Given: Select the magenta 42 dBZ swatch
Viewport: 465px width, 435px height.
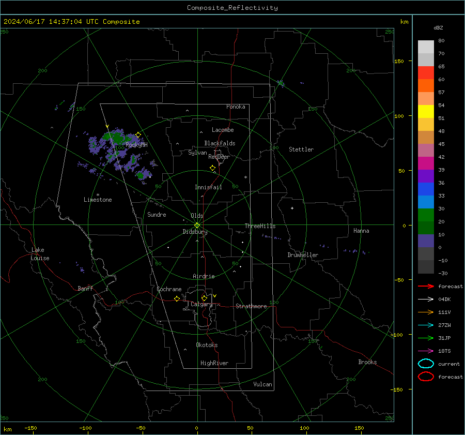Looking at the screenshot, I should pyautogui.click(x=426, y=163).
